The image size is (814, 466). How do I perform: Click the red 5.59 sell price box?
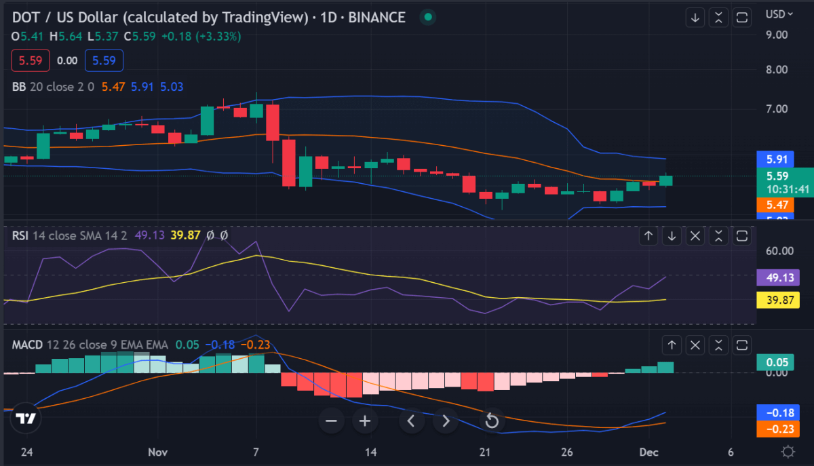click(31, 60)
